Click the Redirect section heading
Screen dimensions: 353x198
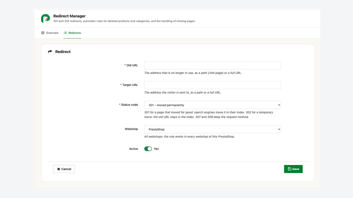pyautogui.click(x=63, y=51)
